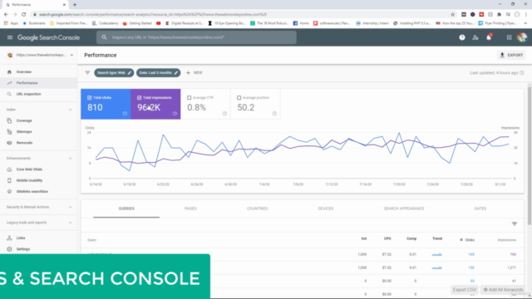Image resolution: width=532 pixels, height=299 pixels.
Task: Switch to the Dates tab
Action: tap(480, 208)
